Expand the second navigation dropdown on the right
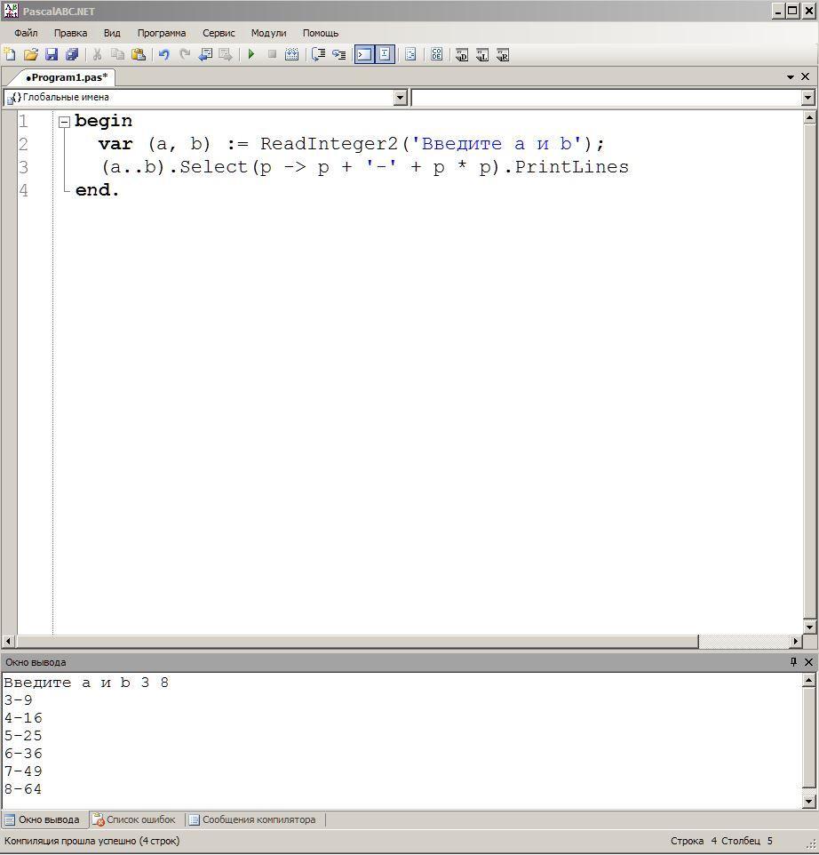This screenshot has height=855, width=819. [808, 98]
